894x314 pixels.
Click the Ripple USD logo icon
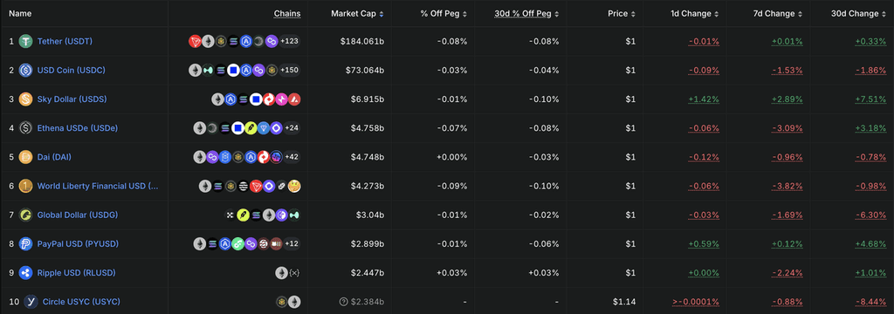[25, 272]
